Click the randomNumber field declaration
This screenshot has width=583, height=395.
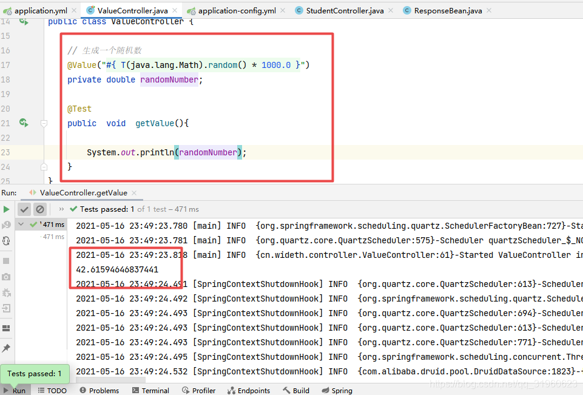tap(169, 79)
